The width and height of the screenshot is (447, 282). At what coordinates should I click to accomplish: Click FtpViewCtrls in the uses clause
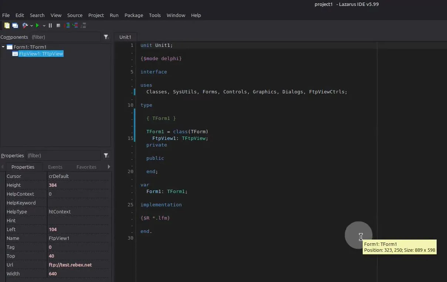click(x=327, y=92)
